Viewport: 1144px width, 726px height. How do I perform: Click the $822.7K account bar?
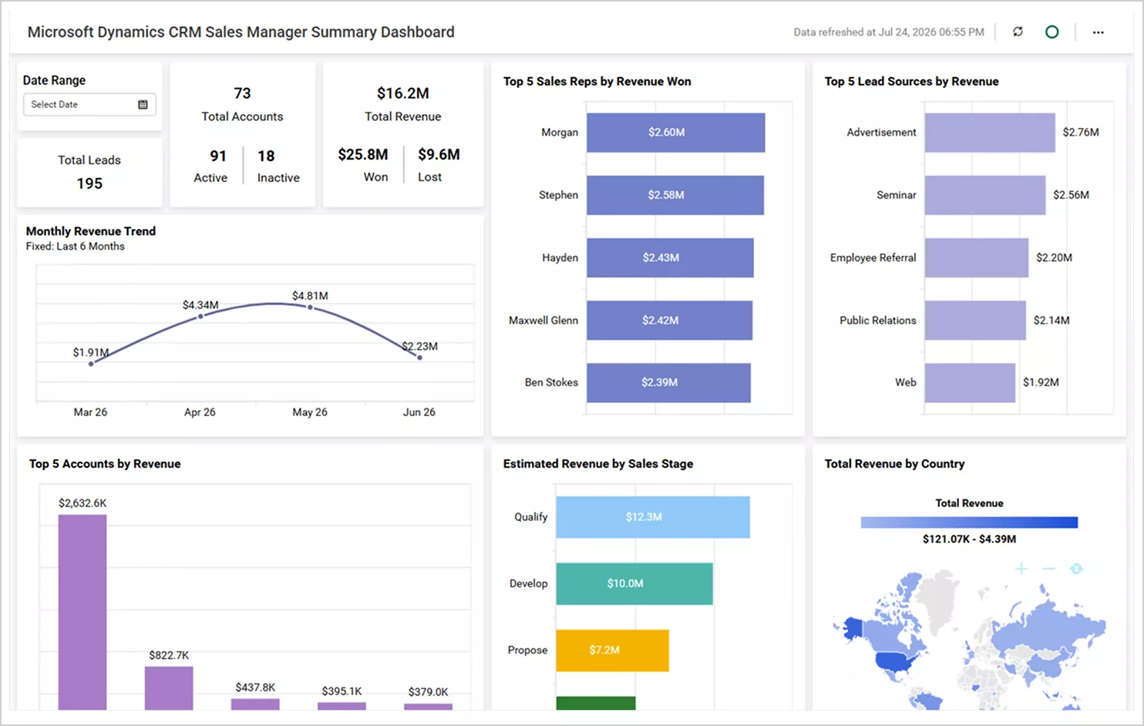coord(169,688)
